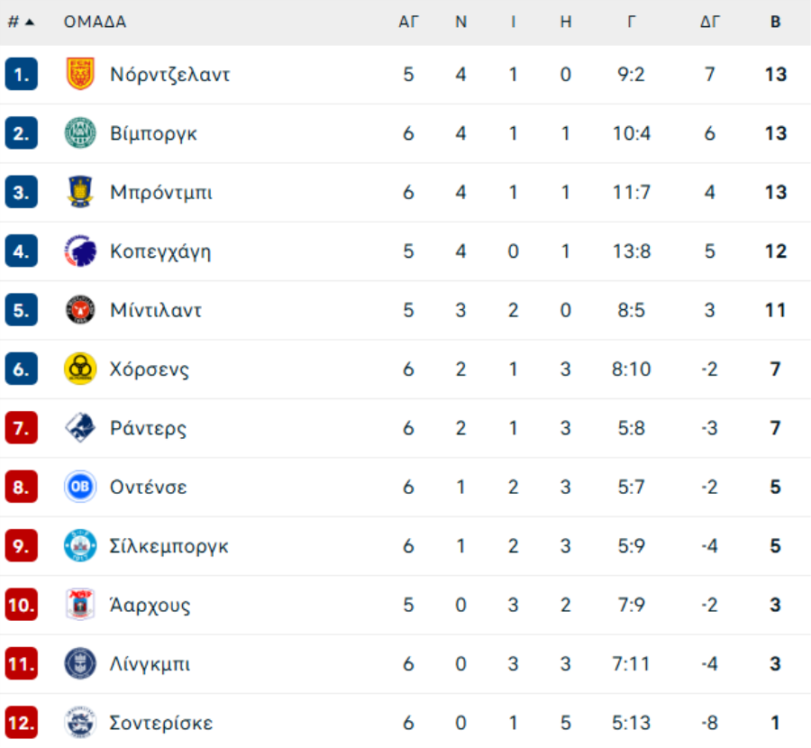
Task: Click the ΔΓ goal difference header
Action: 710,22
